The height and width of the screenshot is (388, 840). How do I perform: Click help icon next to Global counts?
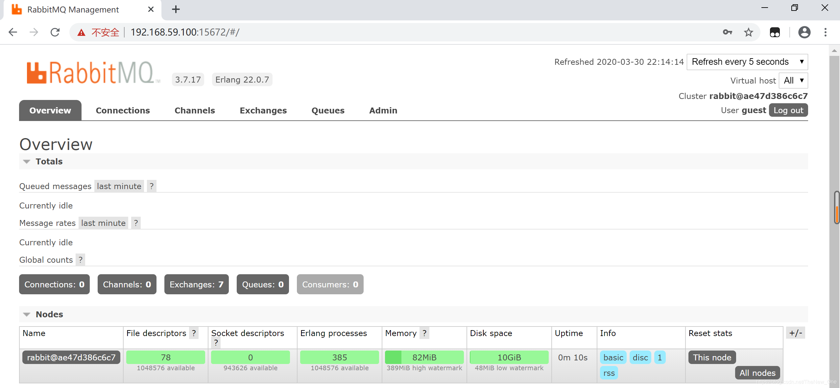[81, 260]
